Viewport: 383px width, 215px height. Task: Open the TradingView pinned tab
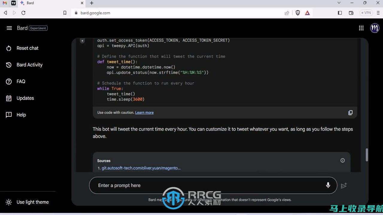coord(14,3)
